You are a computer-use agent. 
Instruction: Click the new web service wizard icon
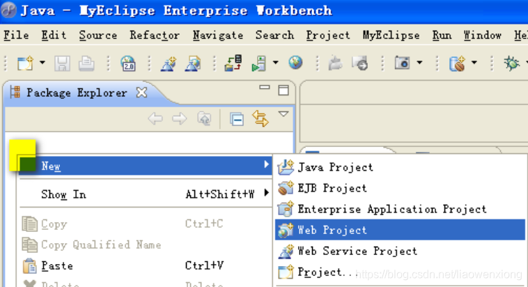[x=169, y=63]
